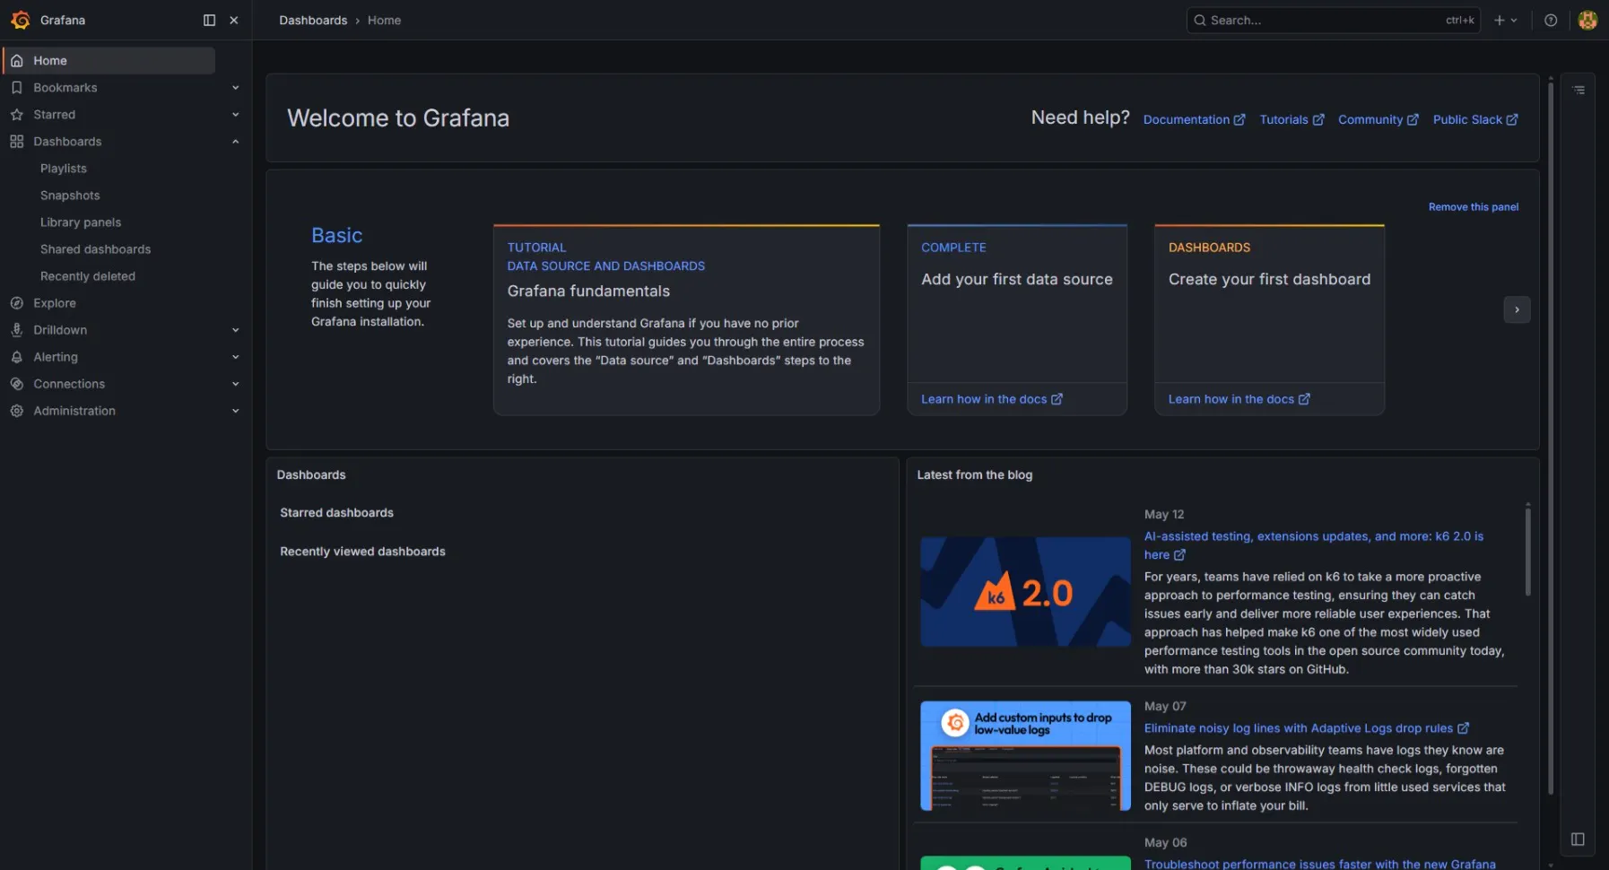Select the 'Create your first dashboard' card title
The width and height of the screenshot is (1609, 870).
tap(1269, 279)
